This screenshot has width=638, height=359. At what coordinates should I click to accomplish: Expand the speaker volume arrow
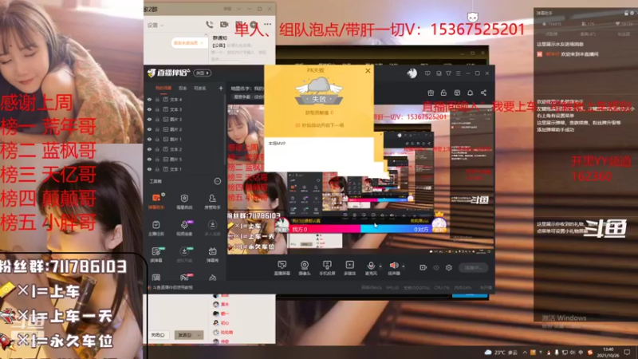point(404,266)
